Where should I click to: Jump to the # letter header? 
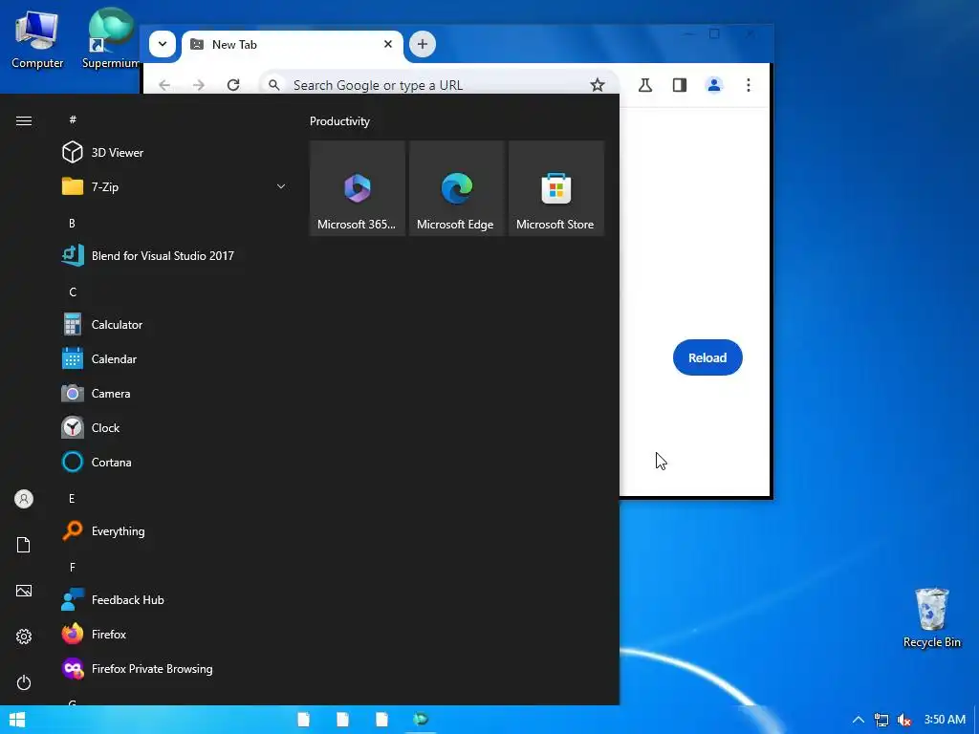click(73, 119)
